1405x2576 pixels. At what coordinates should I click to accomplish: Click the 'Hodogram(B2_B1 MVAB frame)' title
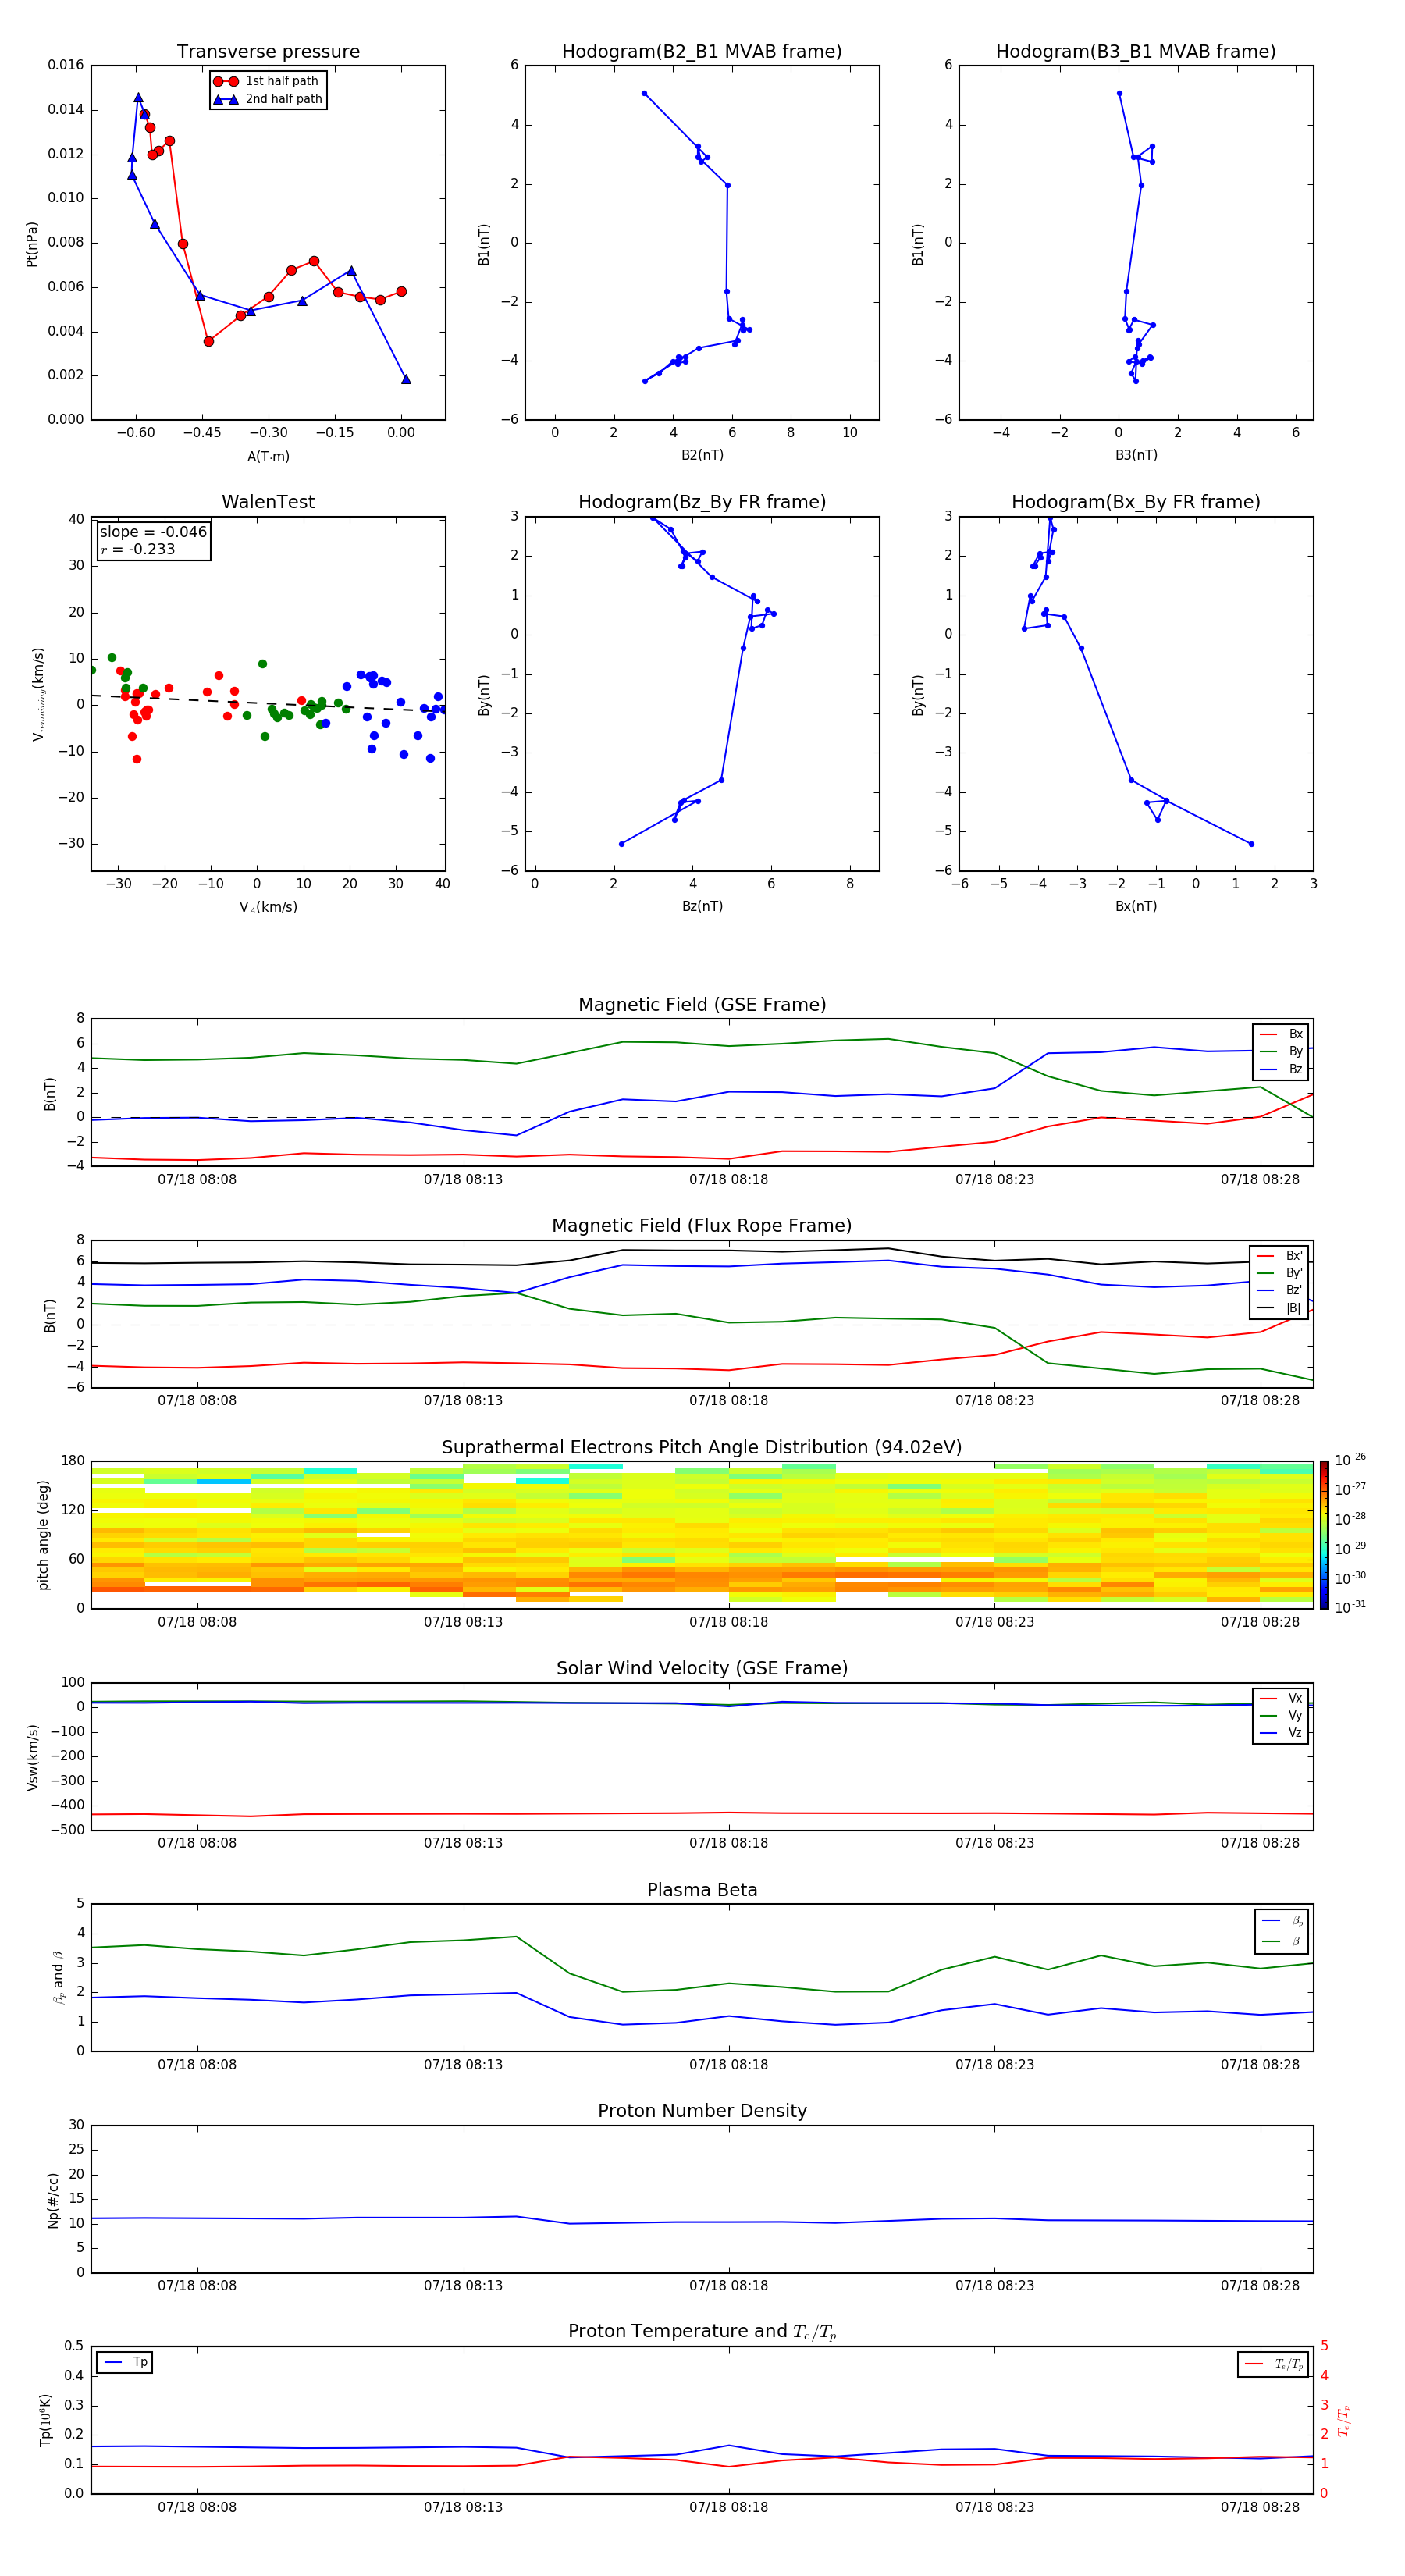(702, 52)
